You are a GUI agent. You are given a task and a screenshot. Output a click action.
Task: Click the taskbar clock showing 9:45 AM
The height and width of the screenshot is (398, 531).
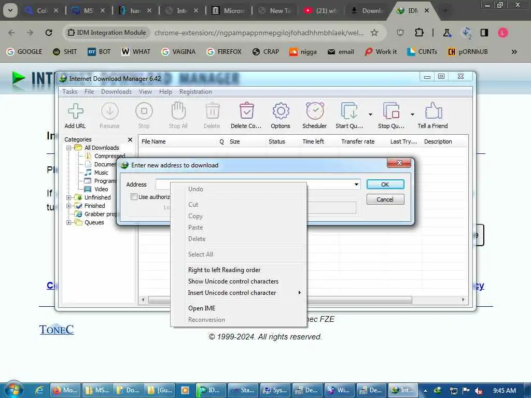[505, 391]
